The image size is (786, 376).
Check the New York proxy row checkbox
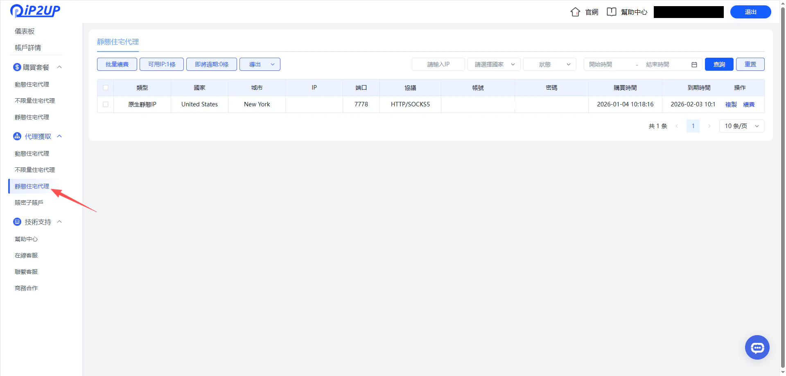(x=105, y=104)
